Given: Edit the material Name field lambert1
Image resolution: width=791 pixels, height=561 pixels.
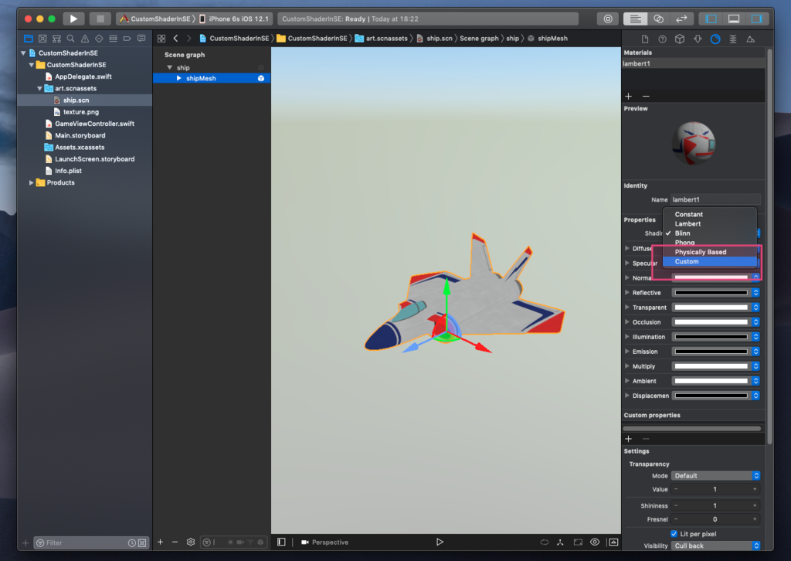Looking at the screenshot, I should coord(715,200).
